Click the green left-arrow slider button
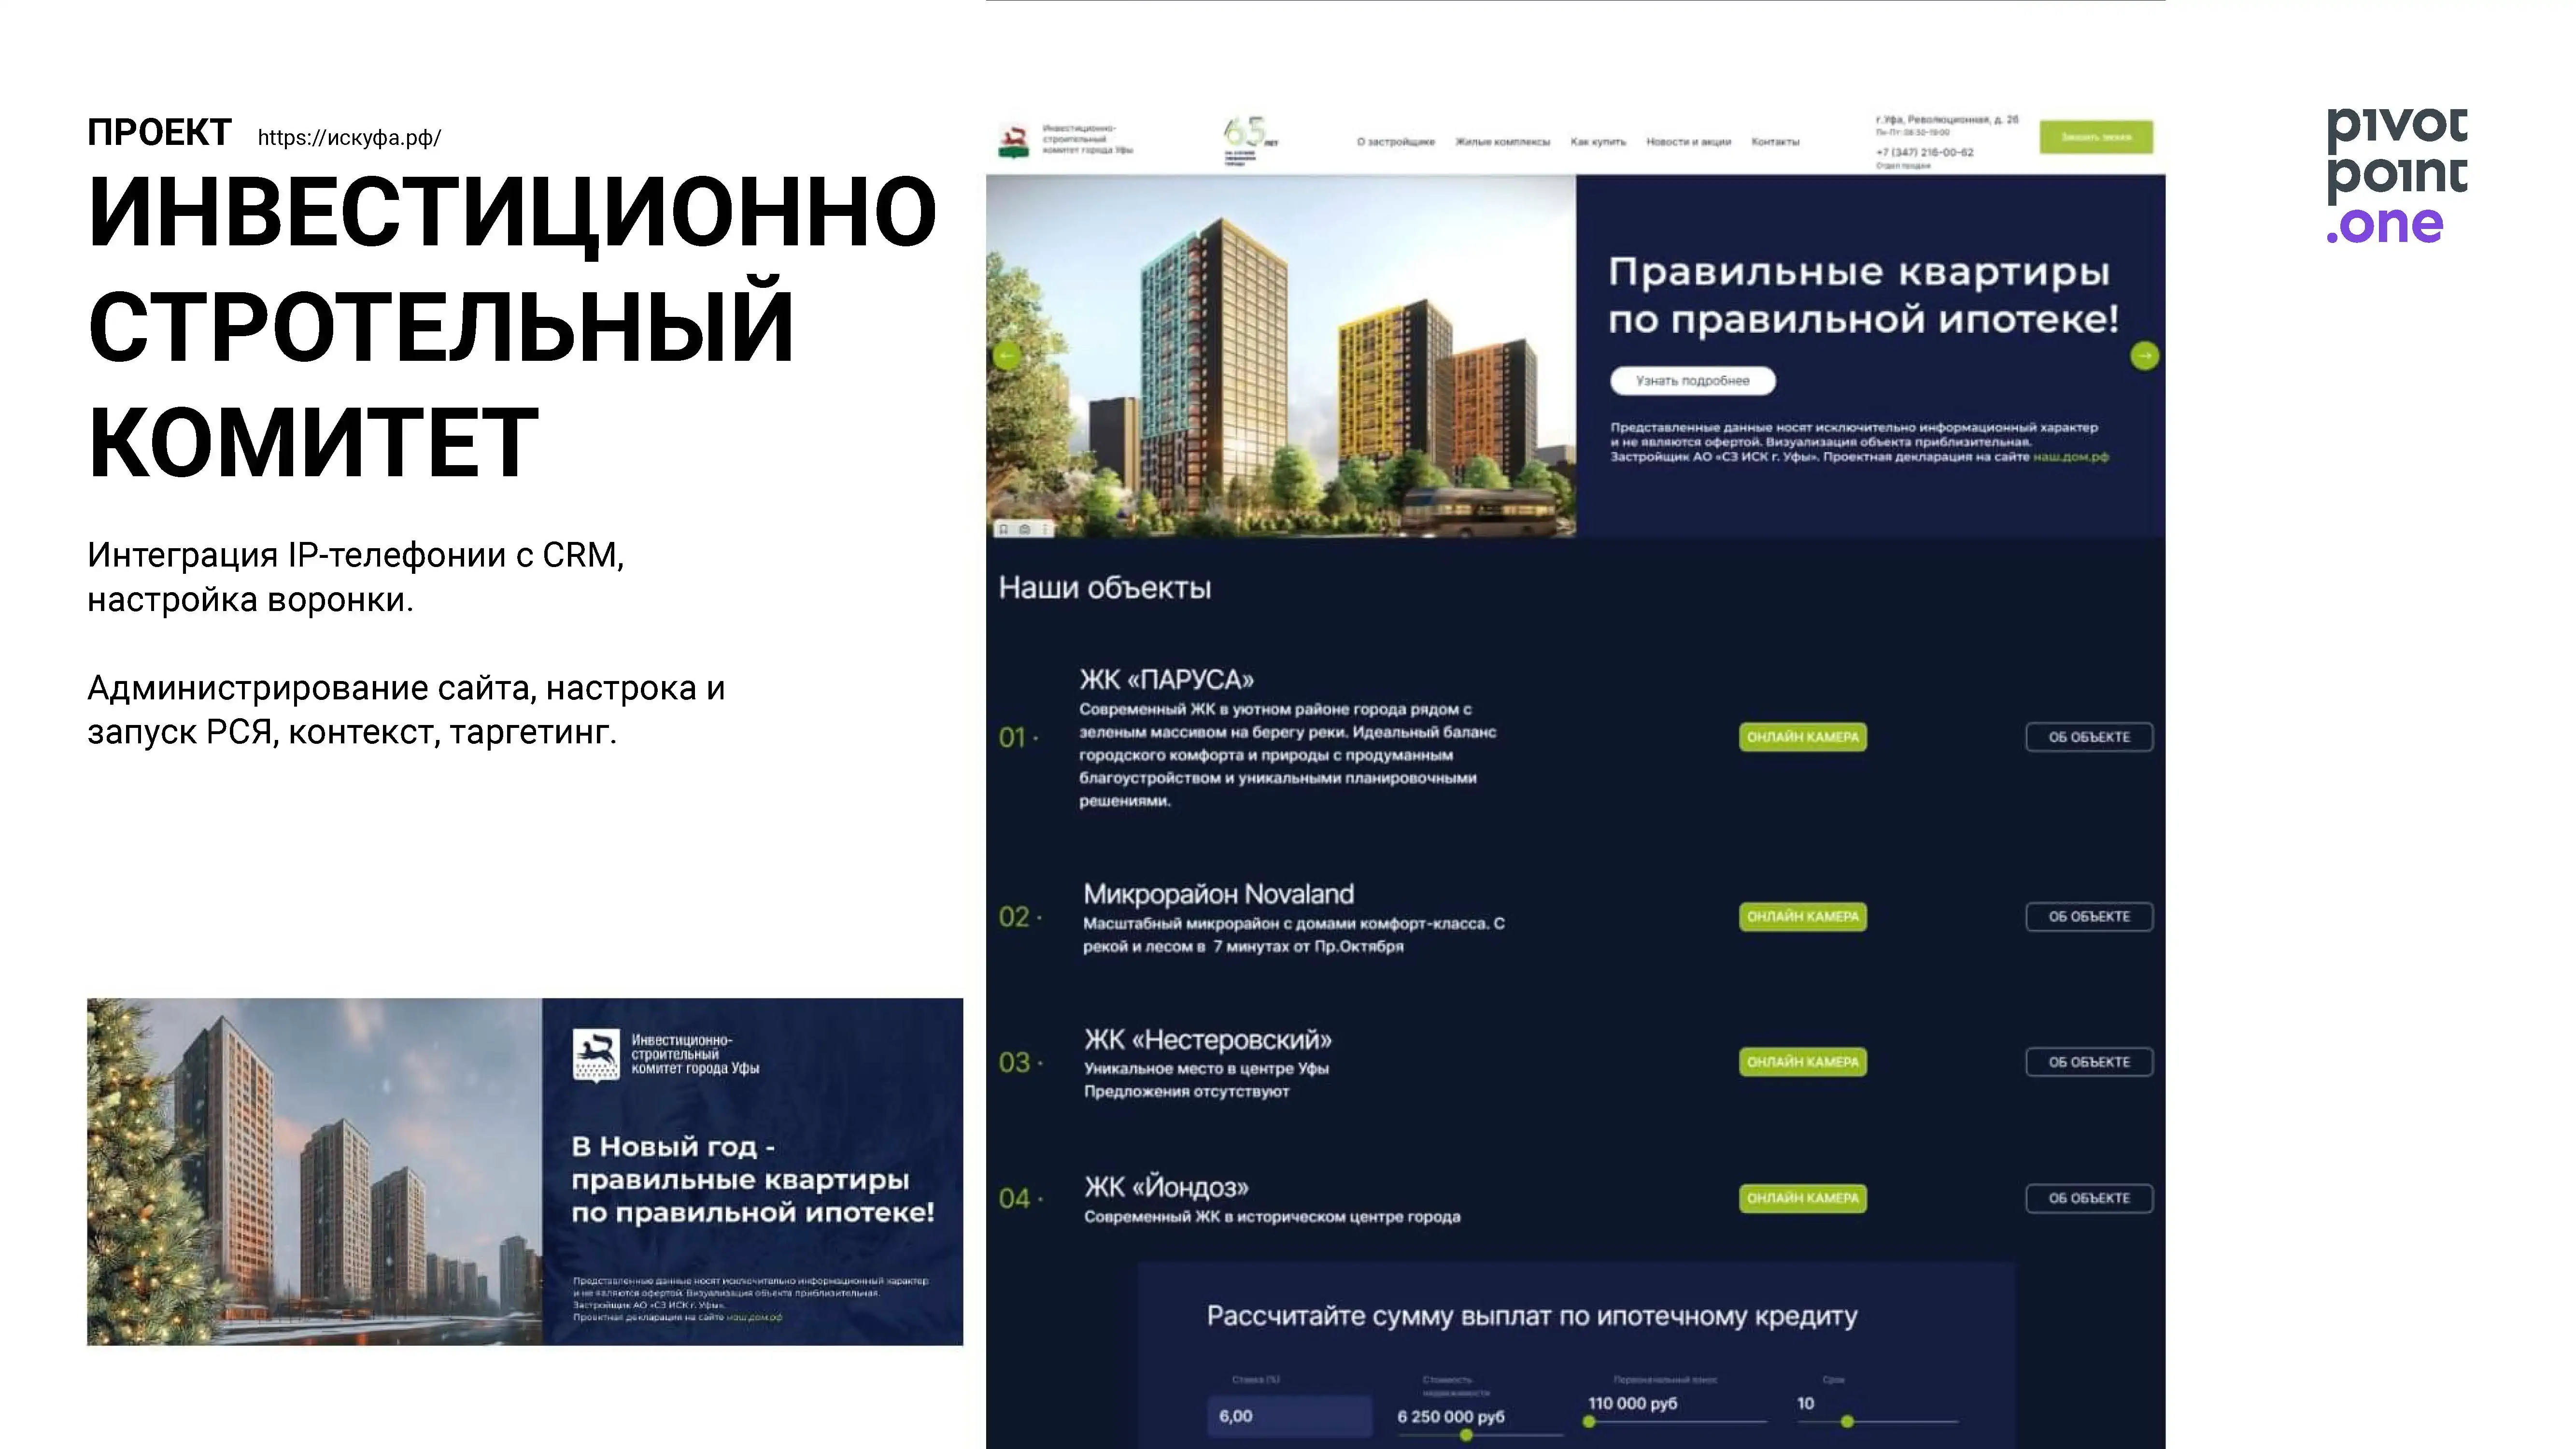Screen dimensions: 2576x1449 pyautogui.click(x=1007, y=355)
